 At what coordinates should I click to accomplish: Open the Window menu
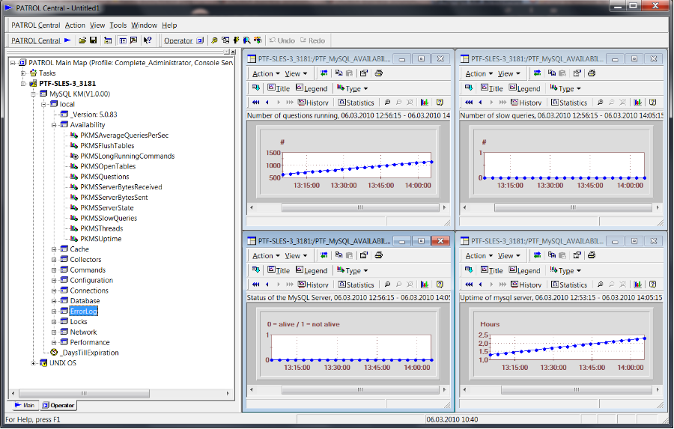point(144,25)
